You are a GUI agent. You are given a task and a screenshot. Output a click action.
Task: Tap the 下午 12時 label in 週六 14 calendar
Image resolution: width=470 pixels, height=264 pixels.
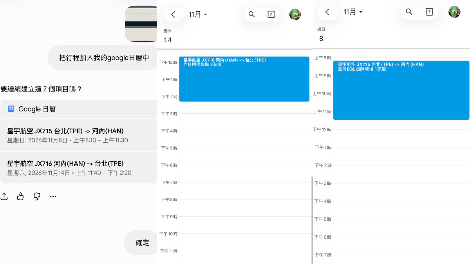(x=168, y=62)
